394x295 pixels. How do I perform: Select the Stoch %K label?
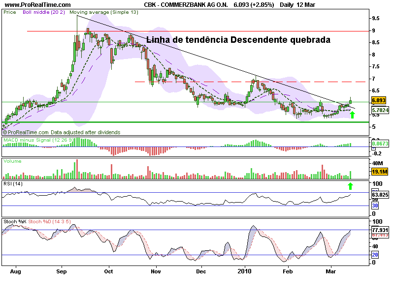15,222
